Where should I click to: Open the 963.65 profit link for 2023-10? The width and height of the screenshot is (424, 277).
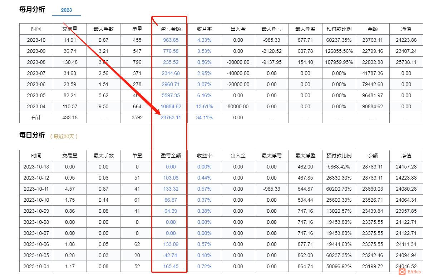pyautogui.click(x=171, y=40)
